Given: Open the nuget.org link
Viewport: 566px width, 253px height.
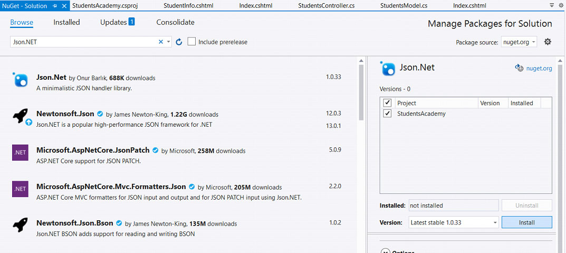Looking at the screenshot, I should [x=539, y=68].
